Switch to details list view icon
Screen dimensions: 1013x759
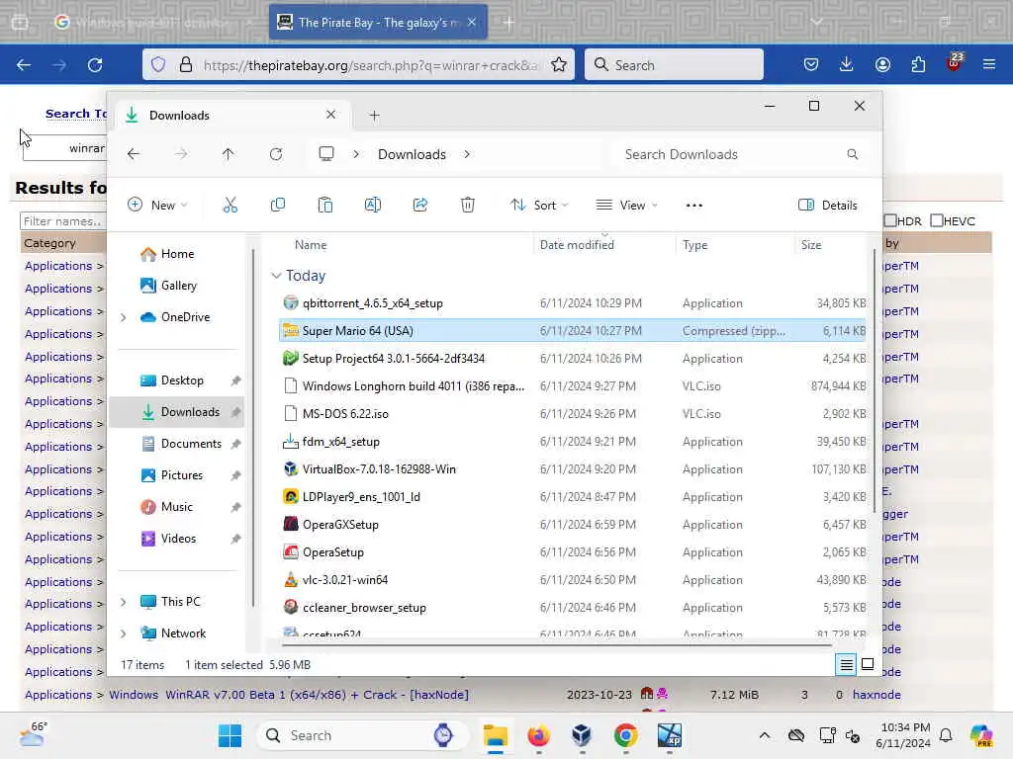847,665
